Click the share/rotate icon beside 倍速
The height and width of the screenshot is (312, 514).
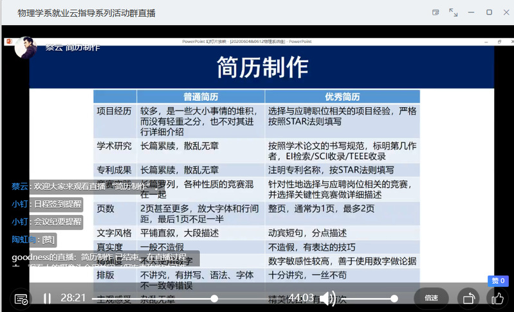click(469, 299)
